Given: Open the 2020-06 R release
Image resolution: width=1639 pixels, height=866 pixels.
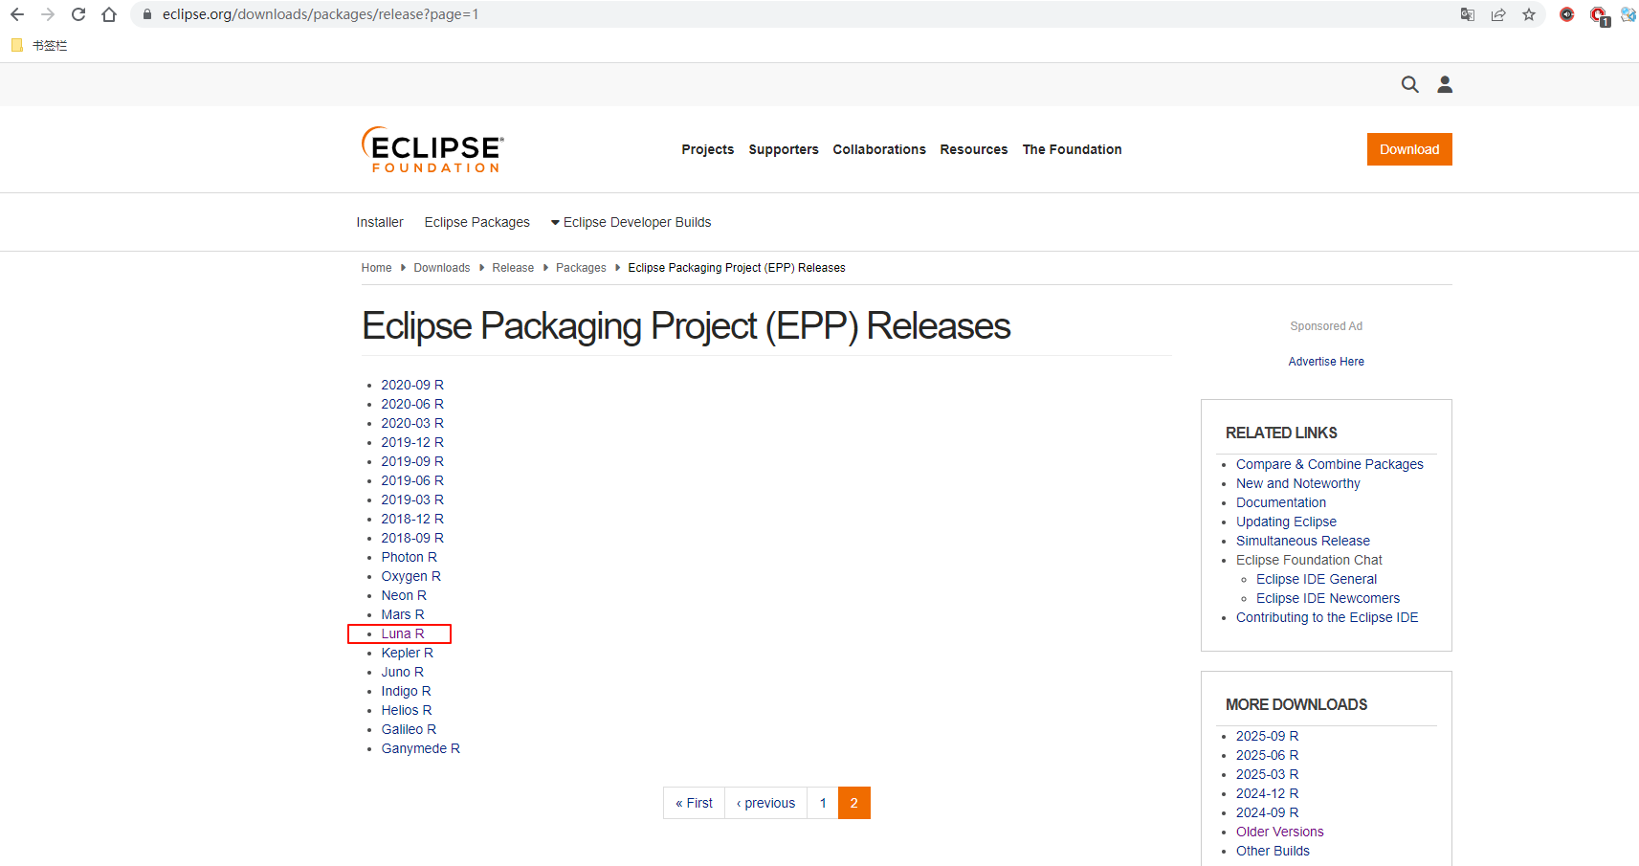Looking at the screenshot, I should coord(412,404).
